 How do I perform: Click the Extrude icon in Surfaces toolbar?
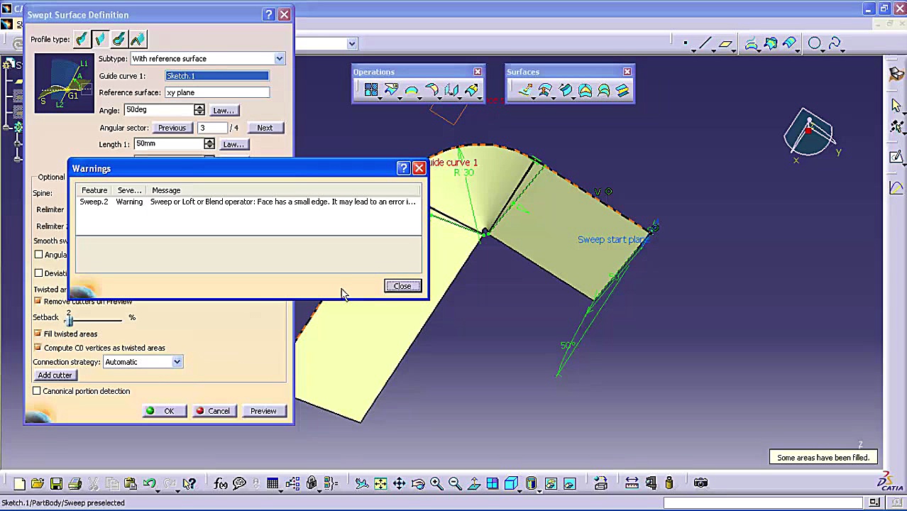[526, 89]
